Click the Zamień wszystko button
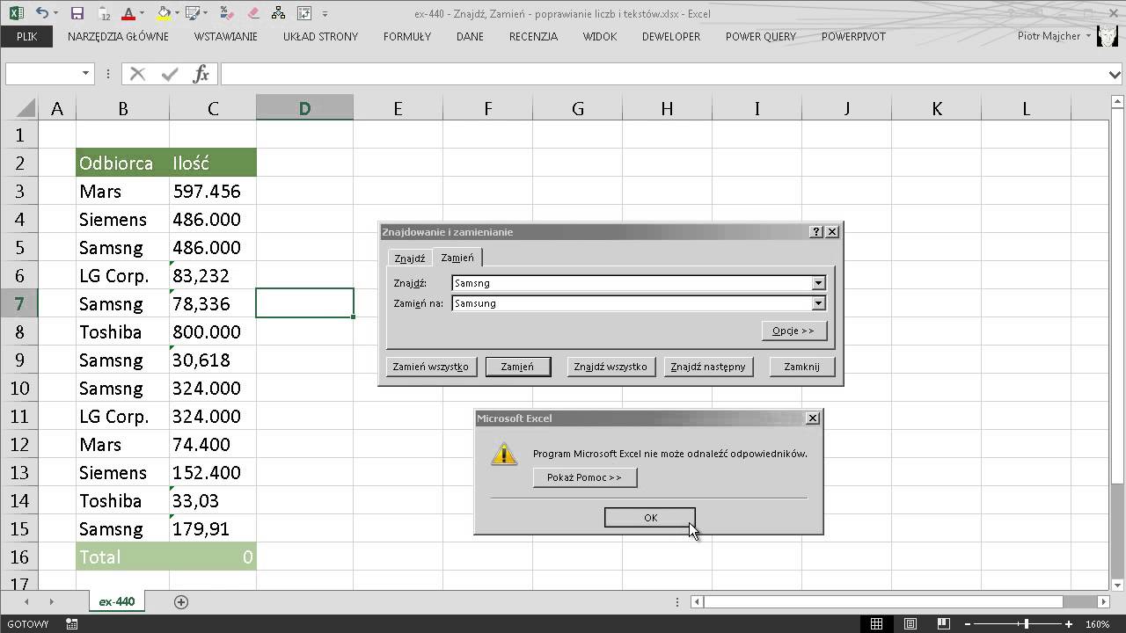Image resolution: width=1126 pixels, height=633 pixels. [430, 367]
